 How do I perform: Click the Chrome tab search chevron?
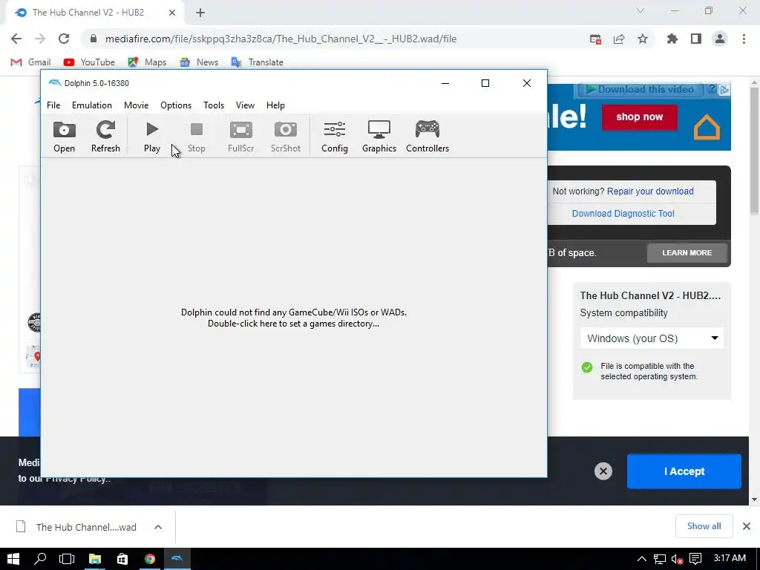click(x=641, y=10)
